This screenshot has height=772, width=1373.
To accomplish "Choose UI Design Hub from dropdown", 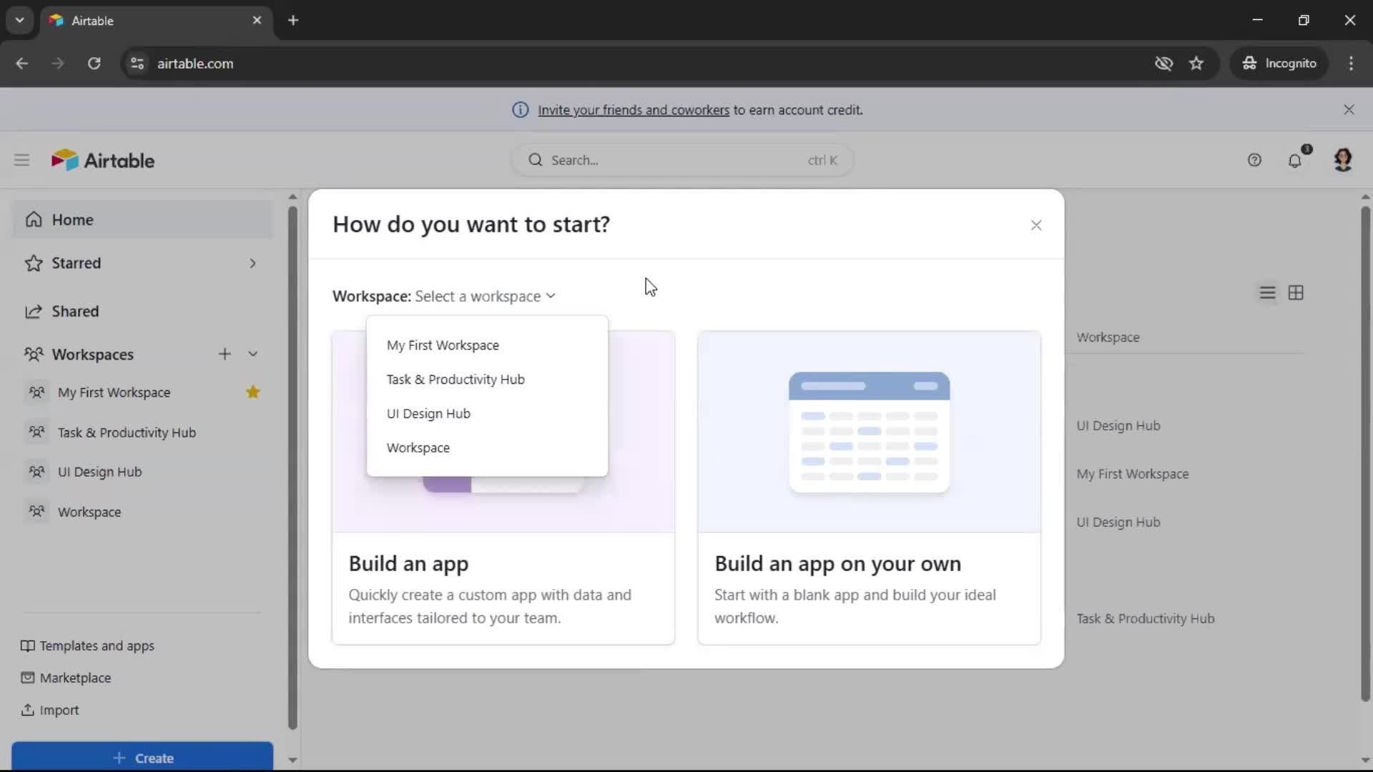I will click(x=487, y=414).
